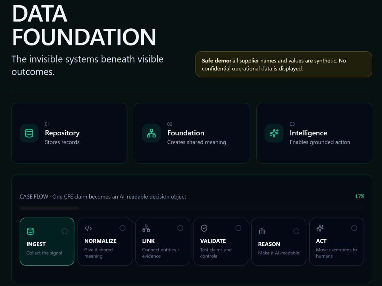
Task: Open the Foundation Creates shared meaning card
Action: click(192, 133)
